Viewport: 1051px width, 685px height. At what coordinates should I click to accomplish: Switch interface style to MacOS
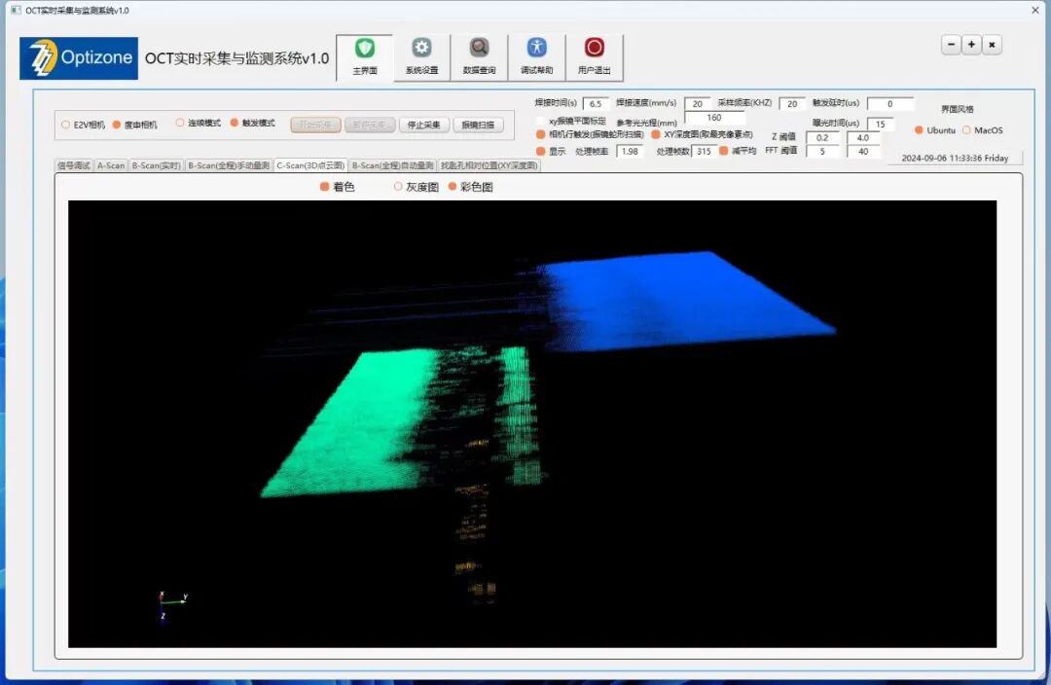click(x=966, y=130)
